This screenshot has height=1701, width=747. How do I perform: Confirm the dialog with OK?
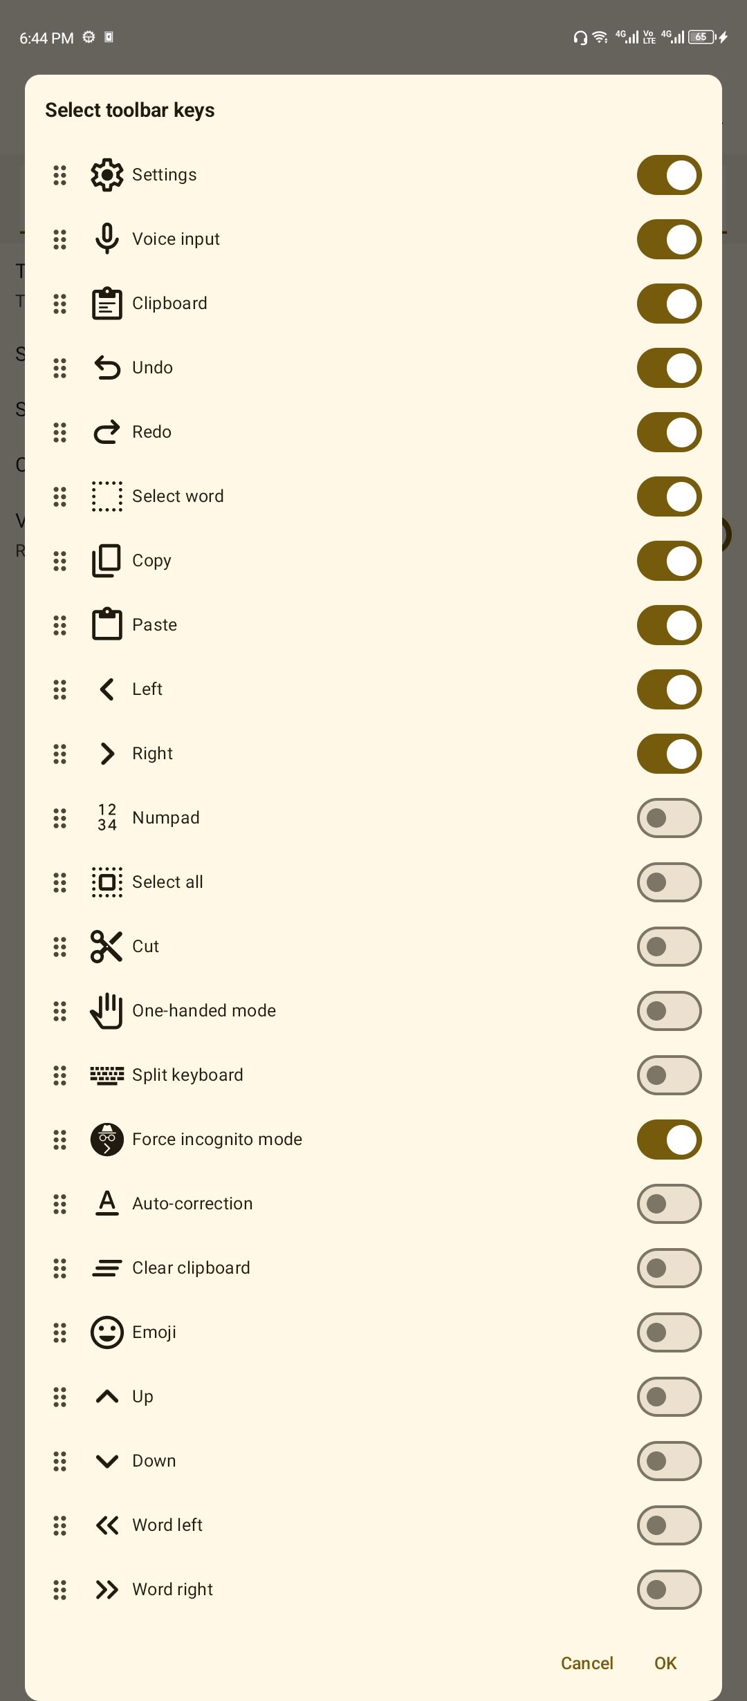[665, 1663]
